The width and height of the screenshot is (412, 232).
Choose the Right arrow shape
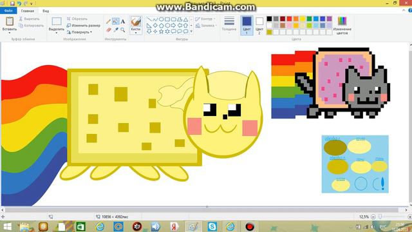[173, 26]
